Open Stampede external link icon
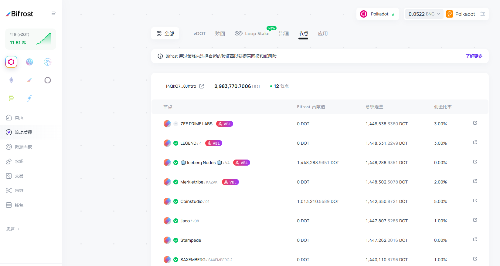The image size is (500, 266). tap(475, 239)
